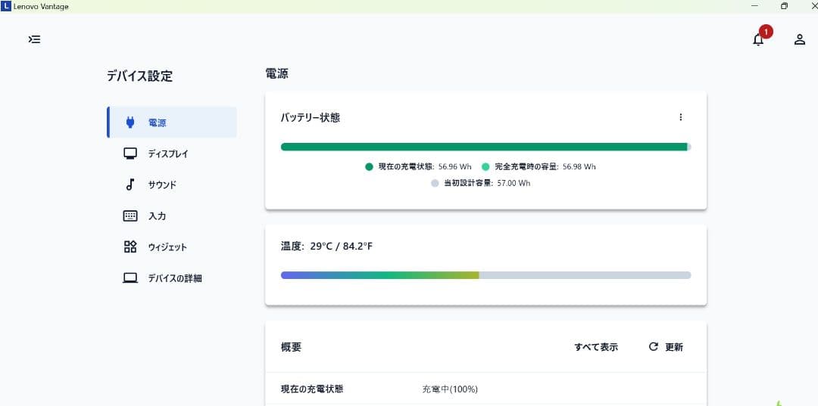Click the ディスプレイ monitor icon
Image resolution: width=818 pixels, height=406 pixels.
(130, 153)
